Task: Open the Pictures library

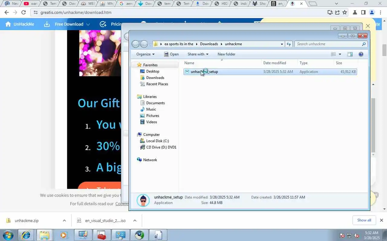Action: (x=152, y=116)
